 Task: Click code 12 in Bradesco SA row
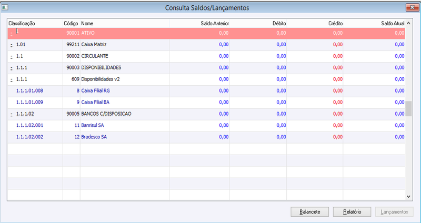pos(77,137)
